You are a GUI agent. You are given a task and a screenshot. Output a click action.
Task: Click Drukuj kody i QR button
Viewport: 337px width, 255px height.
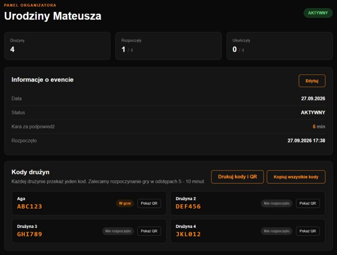tap(237, 177)
